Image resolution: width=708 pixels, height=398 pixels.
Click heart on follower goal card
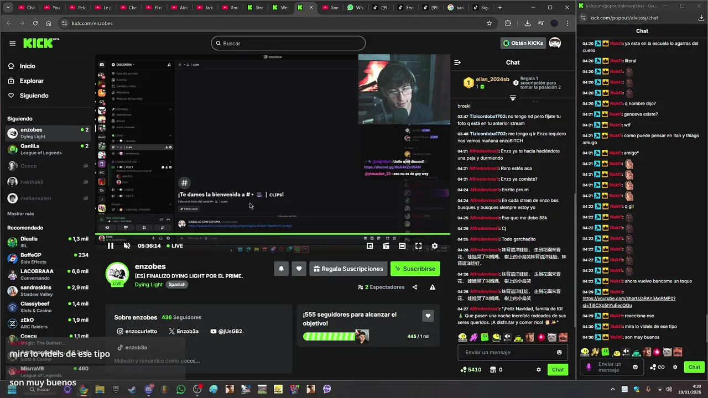coord(428,316)
